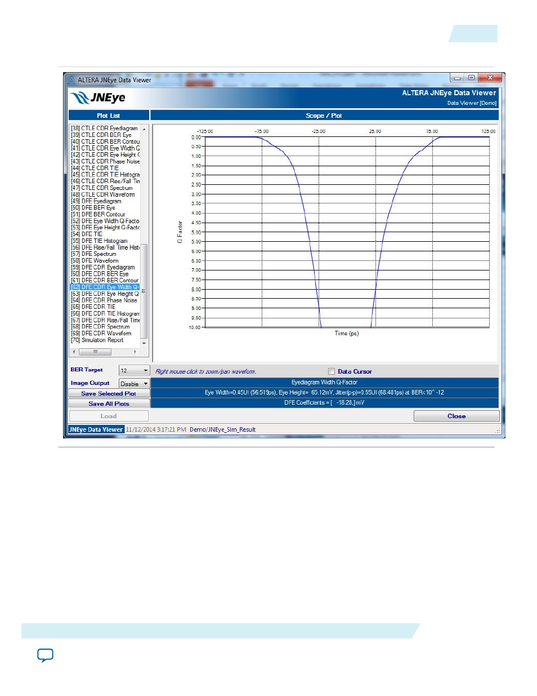Maximize the JNEye Data Viewer window
This screenshot has width=537, height=696.
point(471,78)
